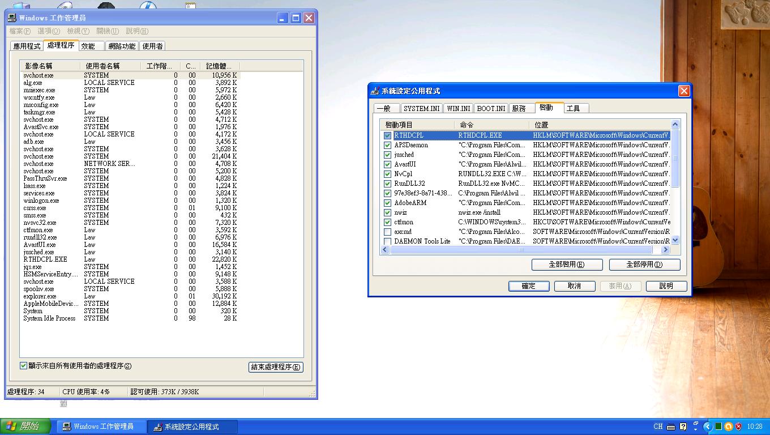Check the DAEMON Tools Lite startup item
770x435 pixels.
coord(387,241)
